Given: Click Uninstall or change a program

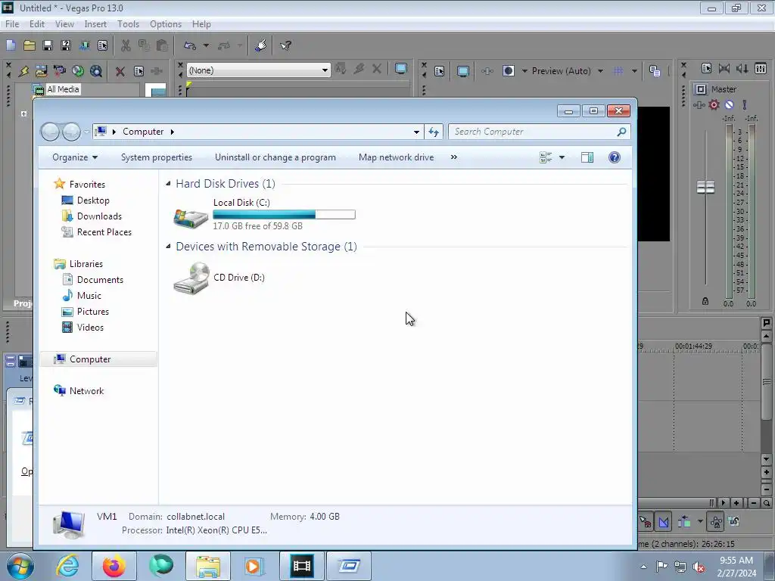Looking at the screenshot, I should [275, 157].
